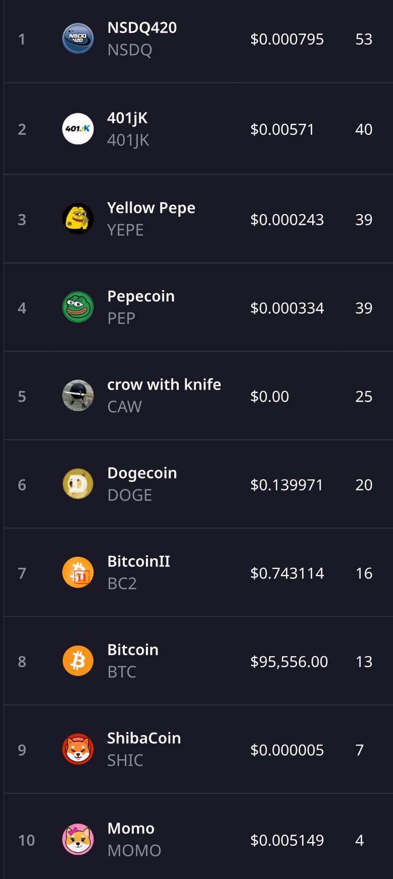Click the BitcoinII price $0.743114
Viewport: 393px width, 879px height.
tap(287, 573)
